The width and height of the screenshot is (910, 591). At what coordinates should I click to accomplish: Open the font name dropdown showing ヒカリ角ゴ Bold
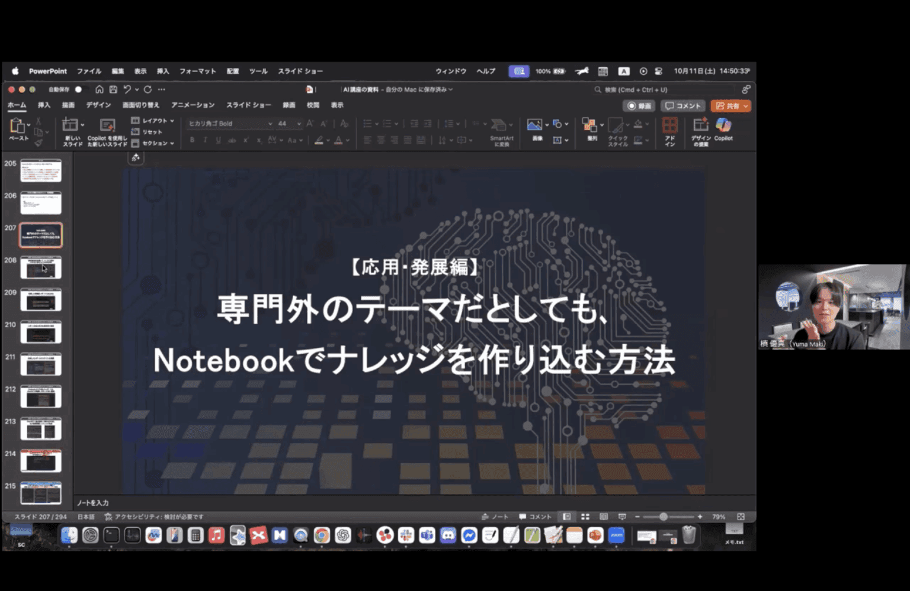[271, 124]
